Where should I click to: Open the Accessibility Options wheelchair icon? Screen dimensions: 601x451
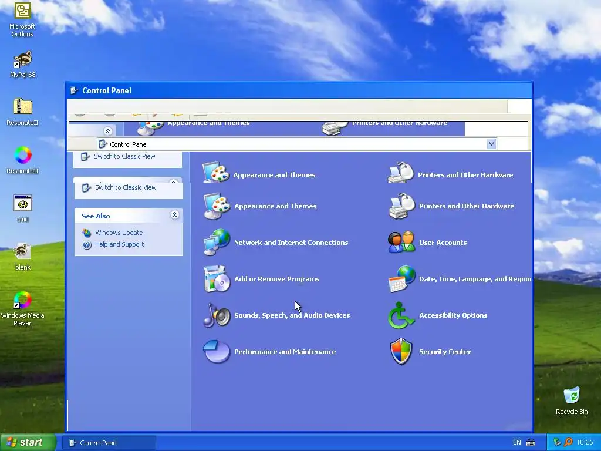pos(401,315)
